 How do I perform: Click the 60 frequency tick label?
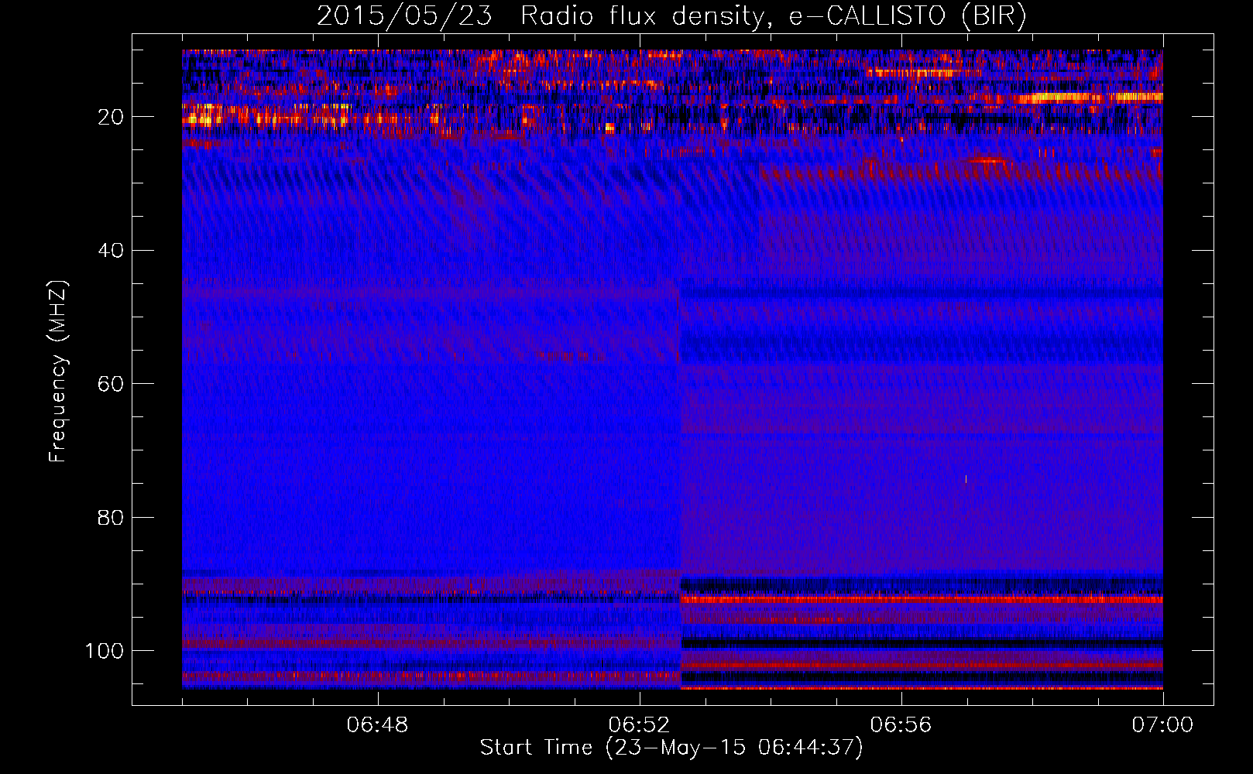coord(111,384)
